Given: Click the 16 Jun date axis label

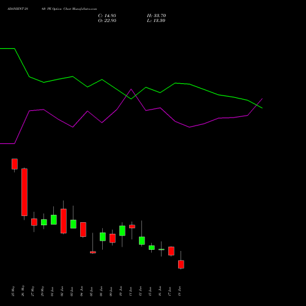Looking at the screenshot, I should [160, 291].
